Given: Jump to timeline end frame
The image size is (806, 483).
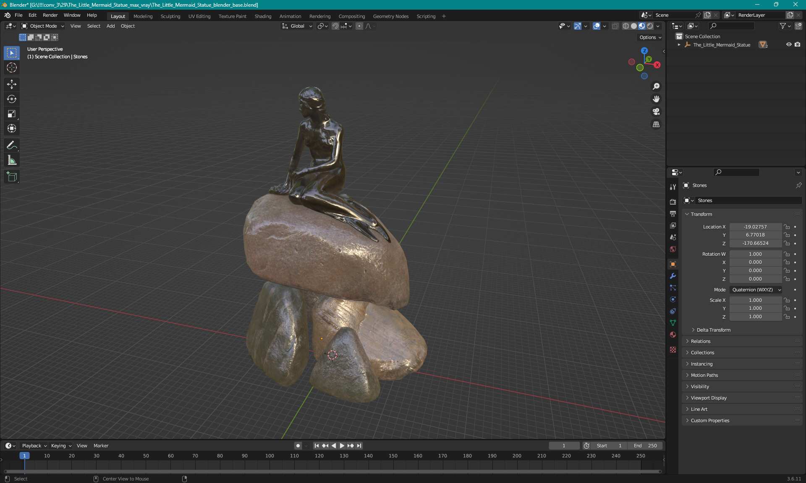Looking at the screenshot, I should [x=359, y=446].
